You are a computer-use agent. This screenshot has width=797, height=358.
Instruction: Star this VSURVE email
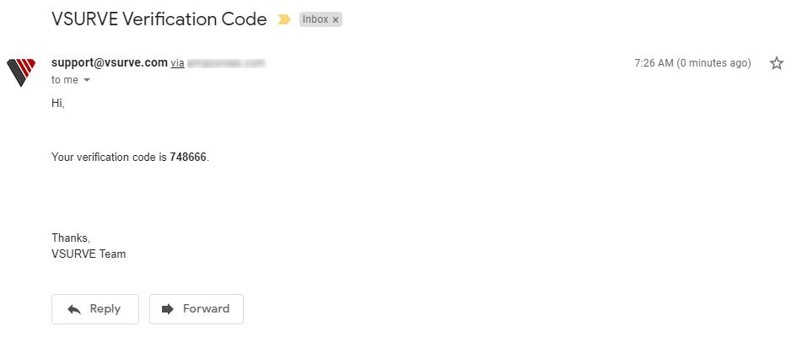pyautogui.click(x=776, y=63)
